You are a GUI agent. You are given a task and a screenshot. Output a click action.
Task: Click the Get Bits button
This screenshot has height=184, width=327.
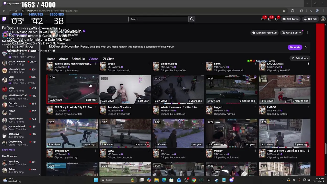point(310,19)
